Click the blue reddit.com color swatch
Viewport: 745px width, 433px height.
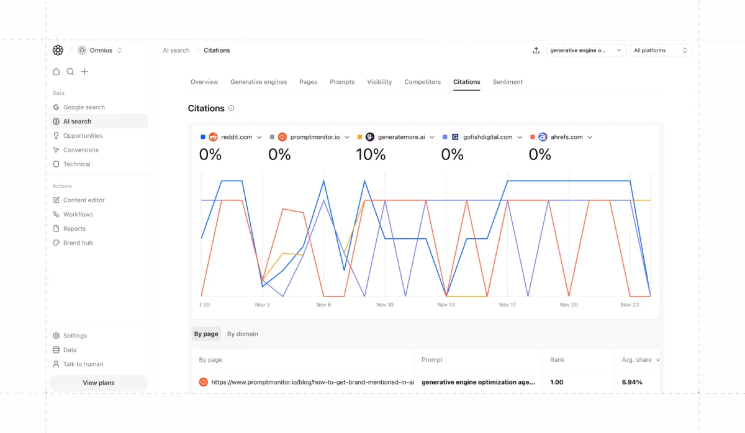203,137
